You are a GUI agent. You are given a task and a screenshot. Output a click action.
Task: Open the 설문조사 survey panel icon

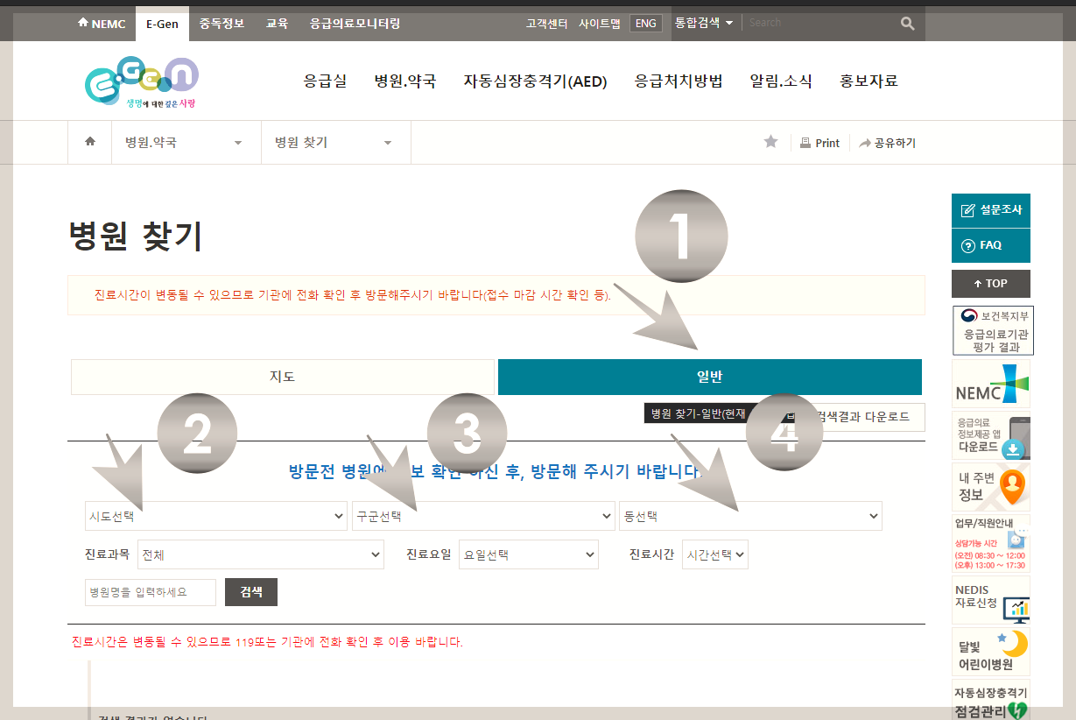990,210
